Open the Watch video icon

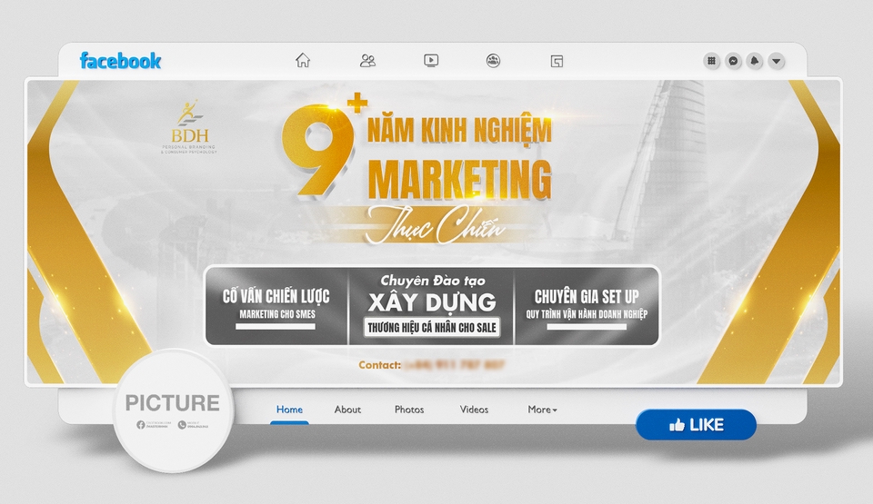pyautogui.click(x=431, y=61)
